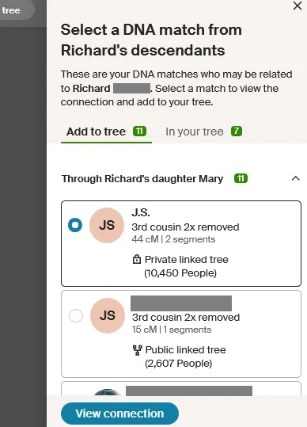The height and width of the screenshot is (427, 307).
Task: Click the green 7 badge on In your tree
Action: [x=237, y=132]
